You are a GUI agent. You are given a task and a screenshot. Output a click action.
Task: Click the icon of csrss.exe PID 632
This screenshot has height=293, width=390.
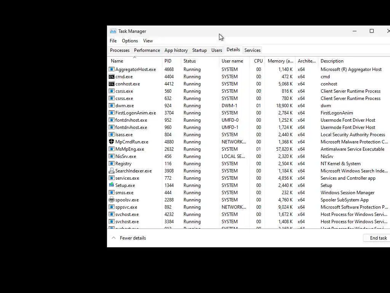tap(112, 98)
